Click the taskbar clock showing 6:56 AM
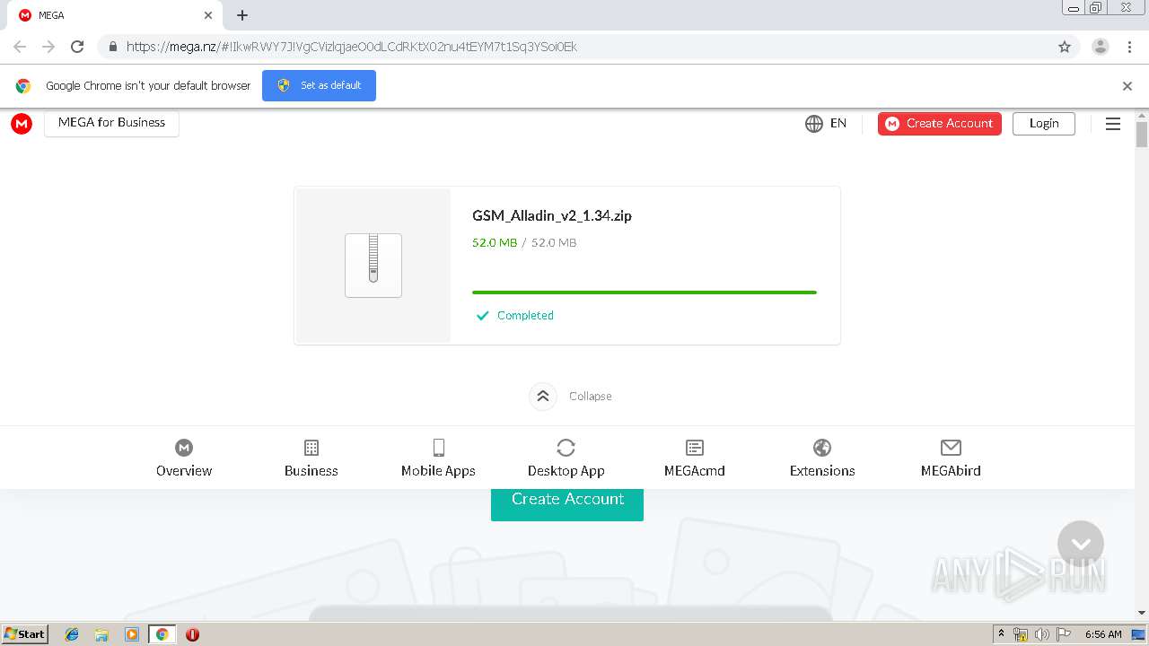This screenshot has width=1149, height=646. [1103, 634]
